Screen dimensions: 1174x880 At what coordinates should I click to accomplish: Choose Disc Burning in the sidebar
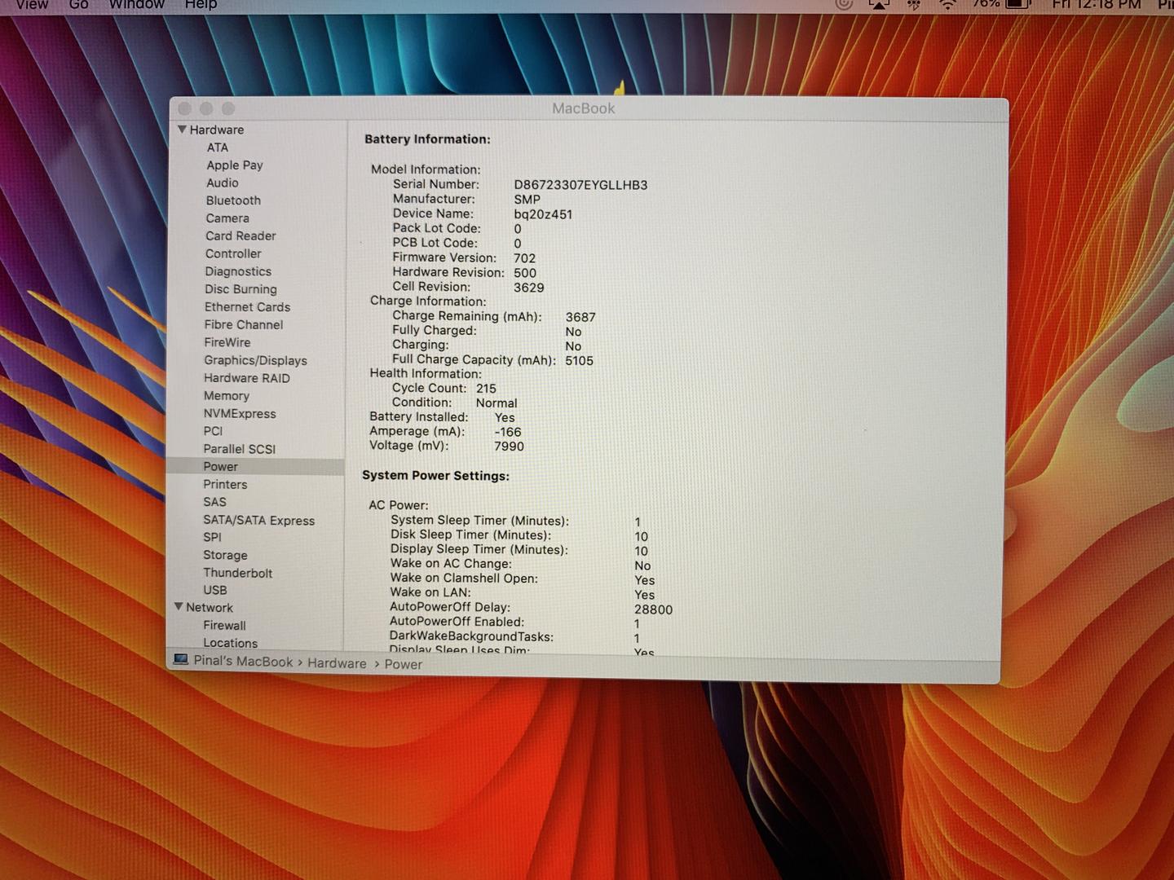[x=241, y=289]
